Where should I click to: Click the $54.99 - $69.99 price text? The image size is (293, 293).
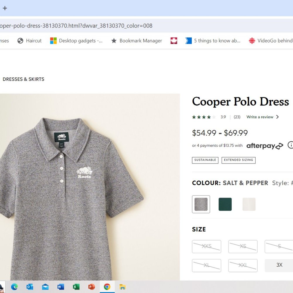[220, 133]
